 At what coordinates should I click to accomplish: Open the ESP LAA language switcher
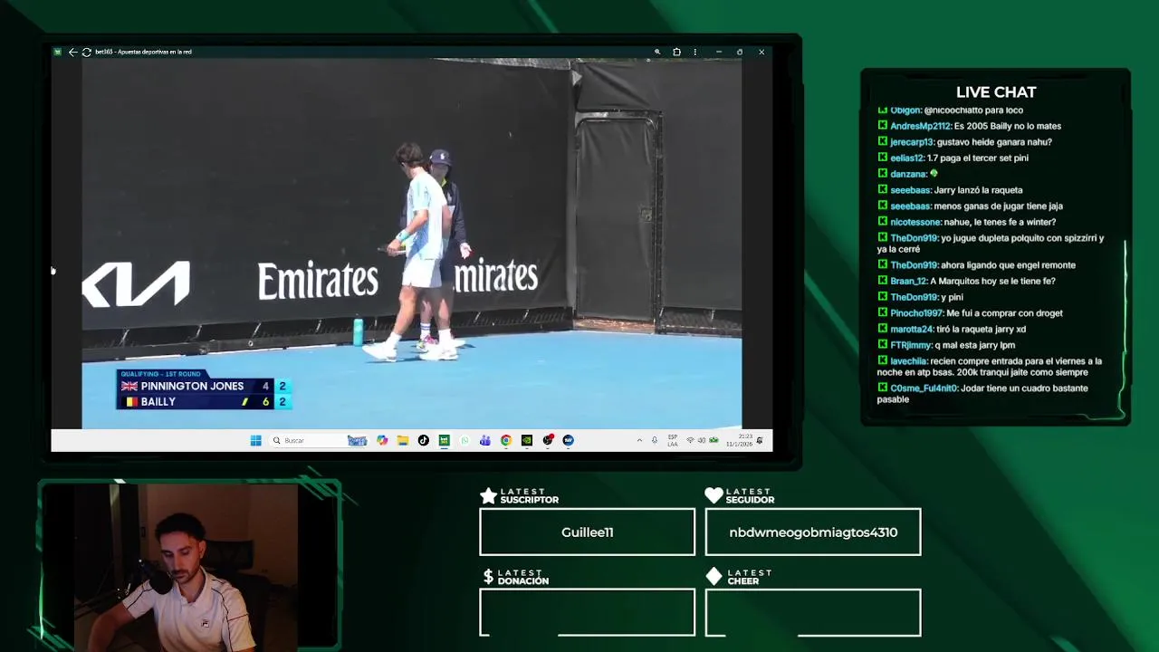673,440
